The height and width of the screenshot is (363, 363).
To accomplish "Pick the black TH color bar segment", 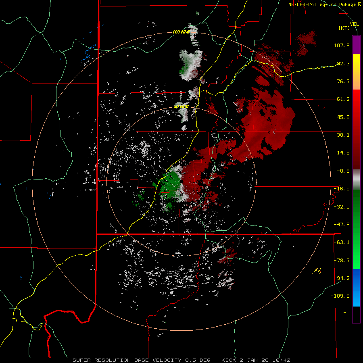I will 356,315.
